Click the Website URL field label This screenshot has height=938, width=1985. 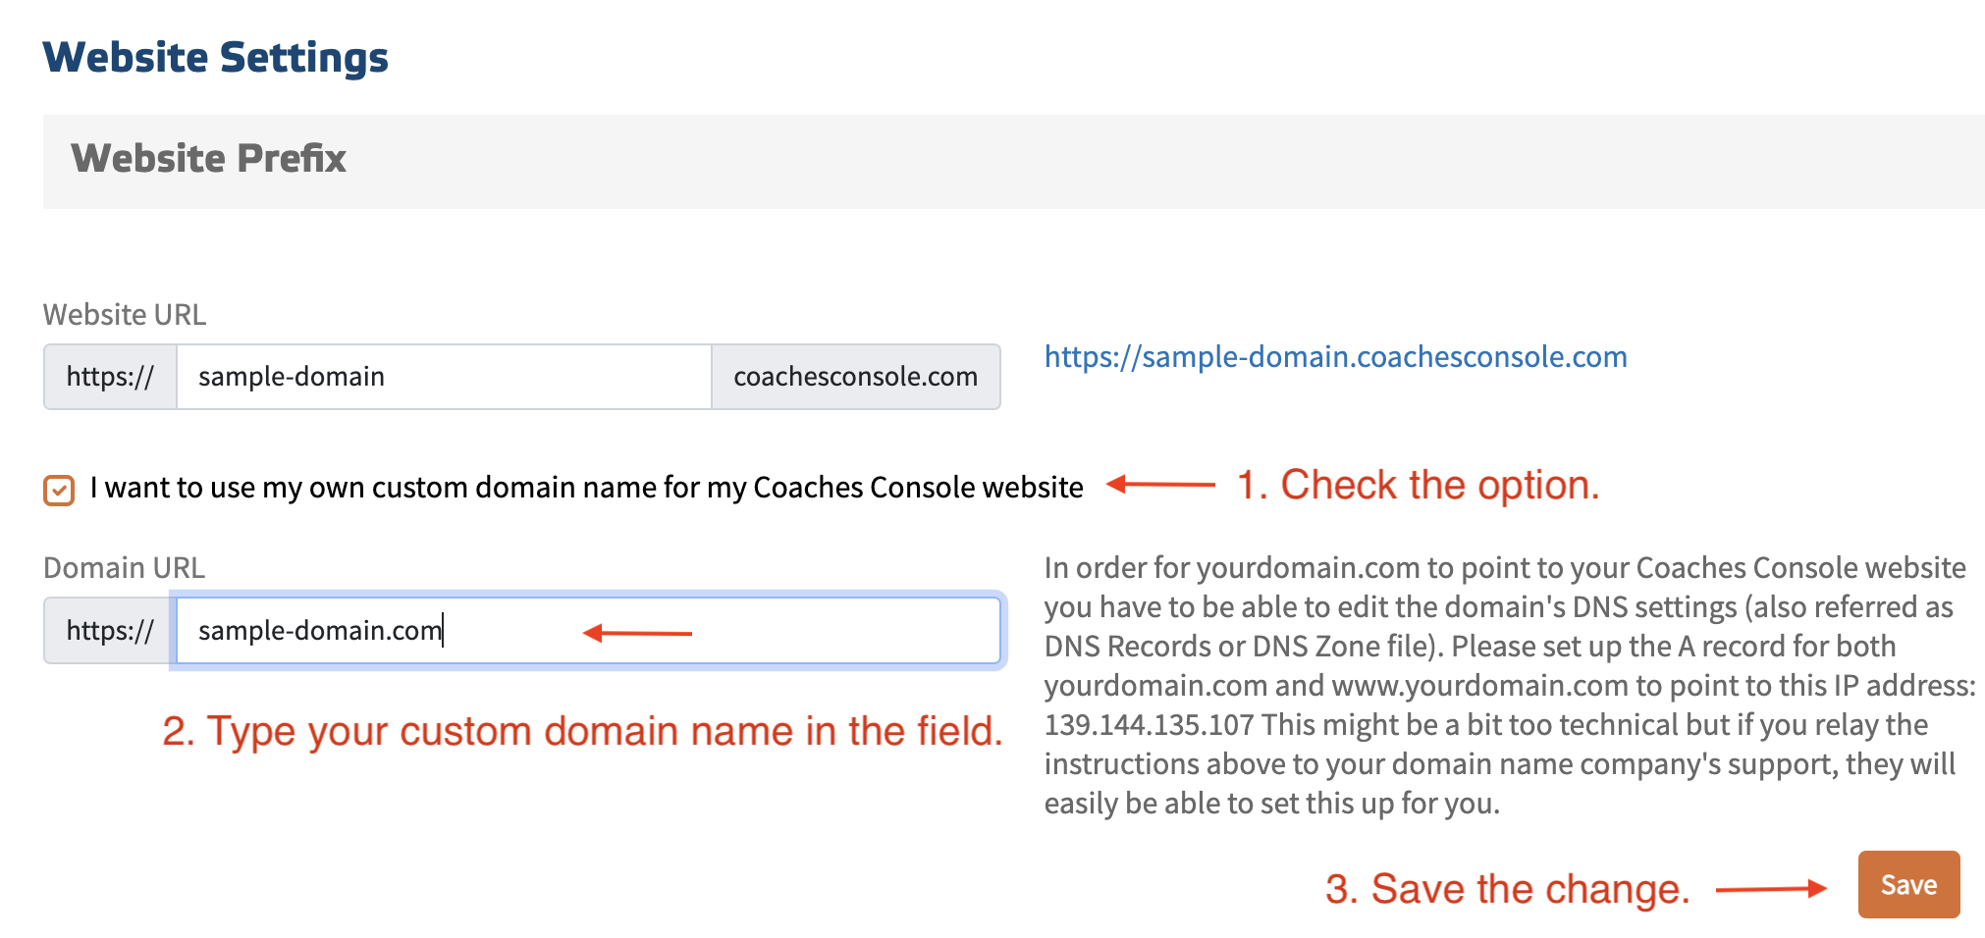[125, 315]
